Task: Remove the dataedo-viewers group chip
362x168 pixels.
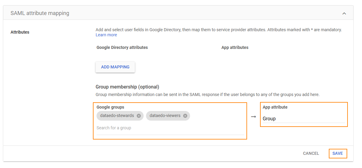Action: pyautogui.click(x=185, y=116)
